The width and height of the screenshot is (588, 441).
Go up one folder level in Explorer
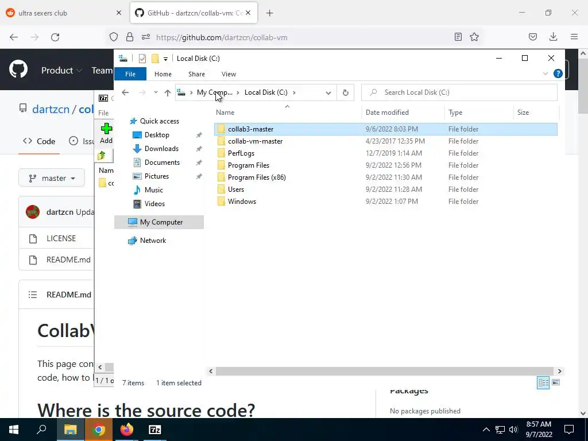coord(168,92)
